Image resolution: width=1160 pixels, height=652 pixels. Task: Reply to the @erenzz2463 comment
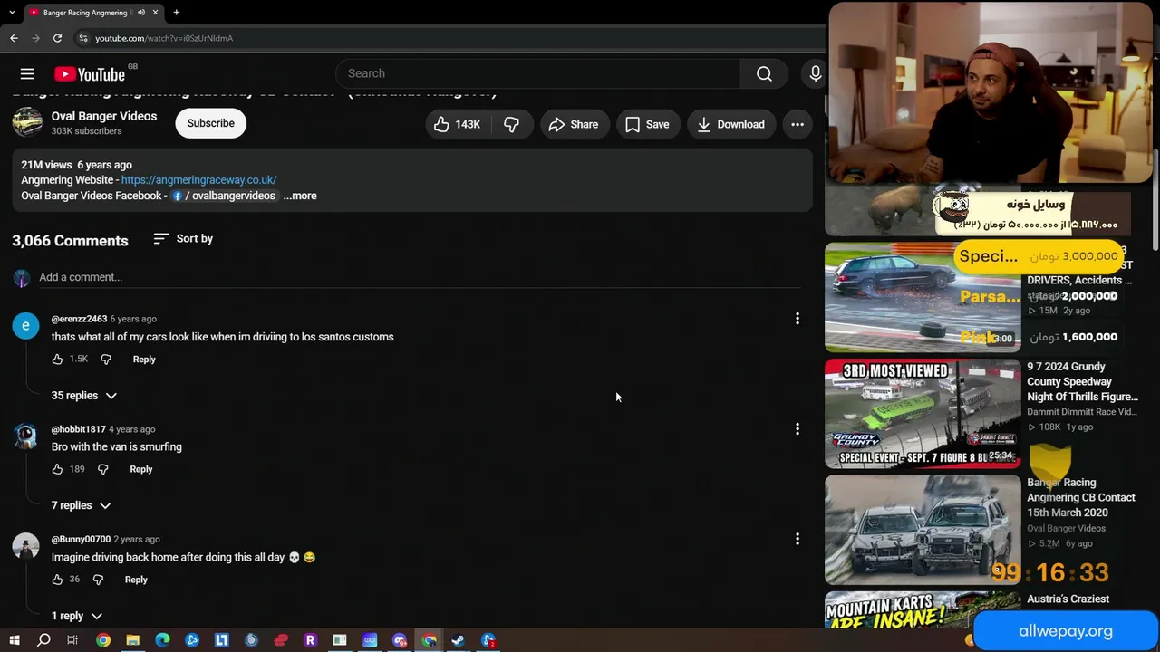tap(144, 360)
